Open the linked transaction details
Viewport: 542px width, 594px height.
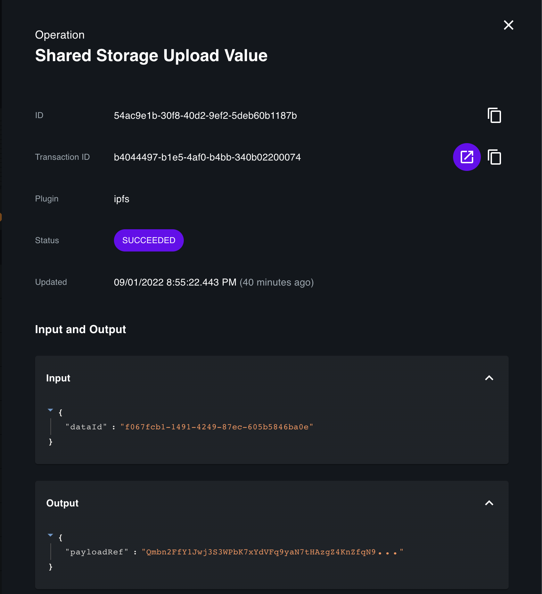(467, 157)
